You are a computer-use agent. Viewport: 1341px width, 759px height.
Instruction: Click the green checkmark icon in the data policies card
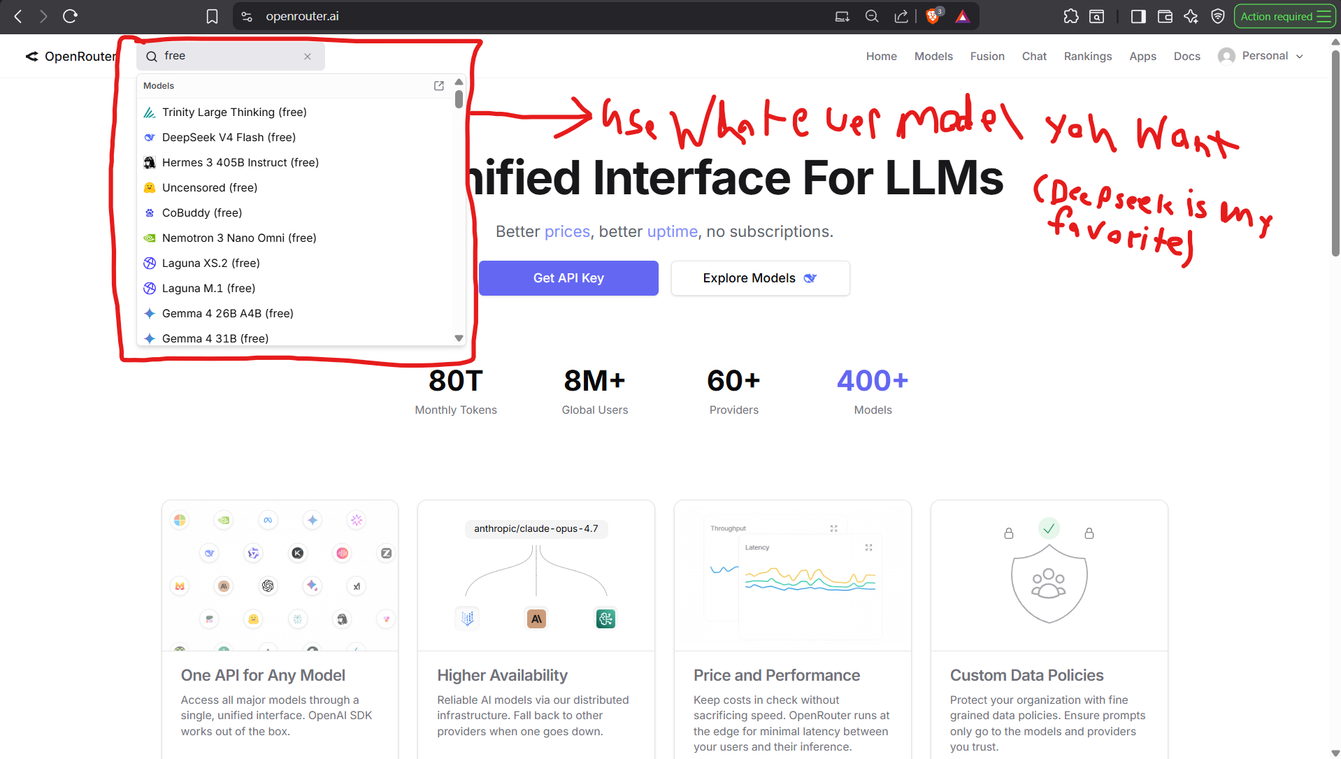pos(1048,529)
